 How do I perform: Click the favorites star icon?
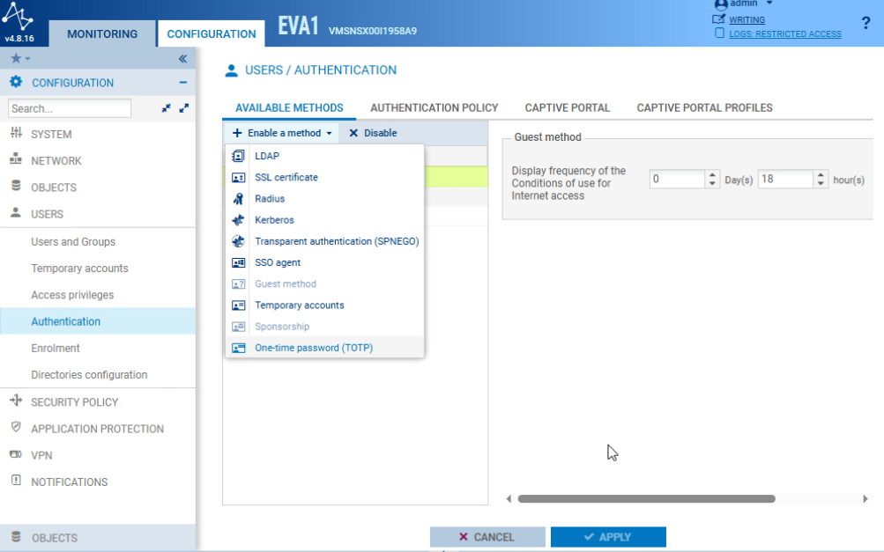(17, 58)
